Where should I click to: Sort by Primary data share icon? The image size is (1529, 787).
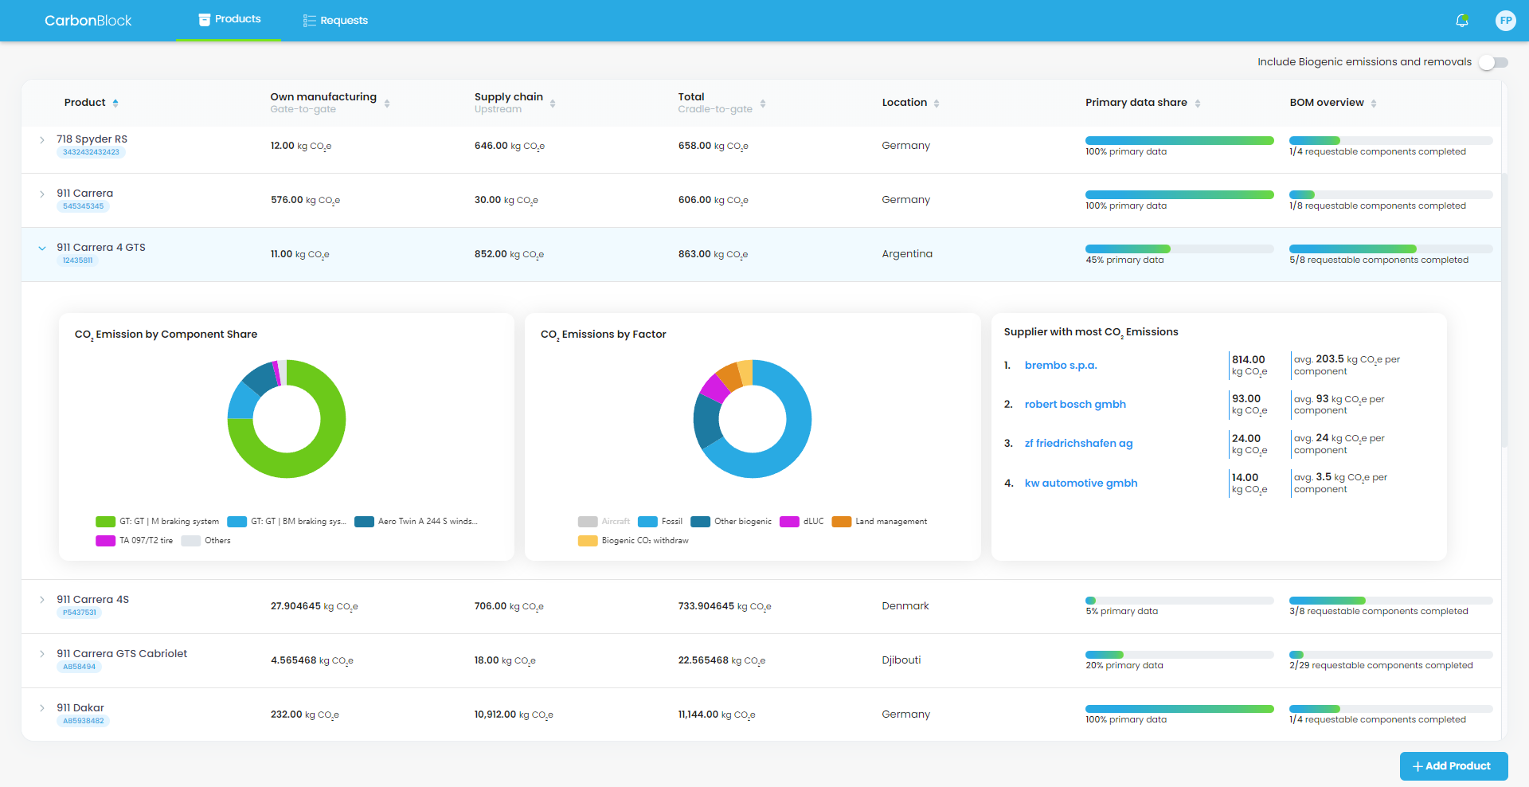1198,104
